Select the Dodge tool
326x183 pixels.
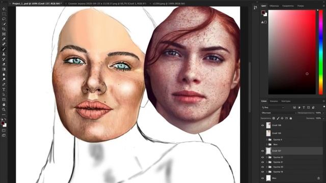[x=4, y=79]
